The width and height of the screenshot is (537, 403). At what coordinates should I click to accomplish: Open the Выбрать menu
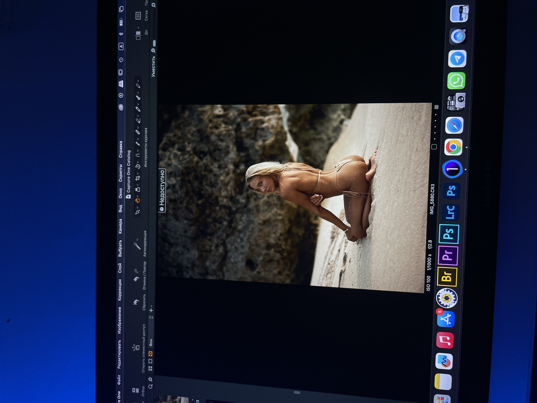click(120, 248)
